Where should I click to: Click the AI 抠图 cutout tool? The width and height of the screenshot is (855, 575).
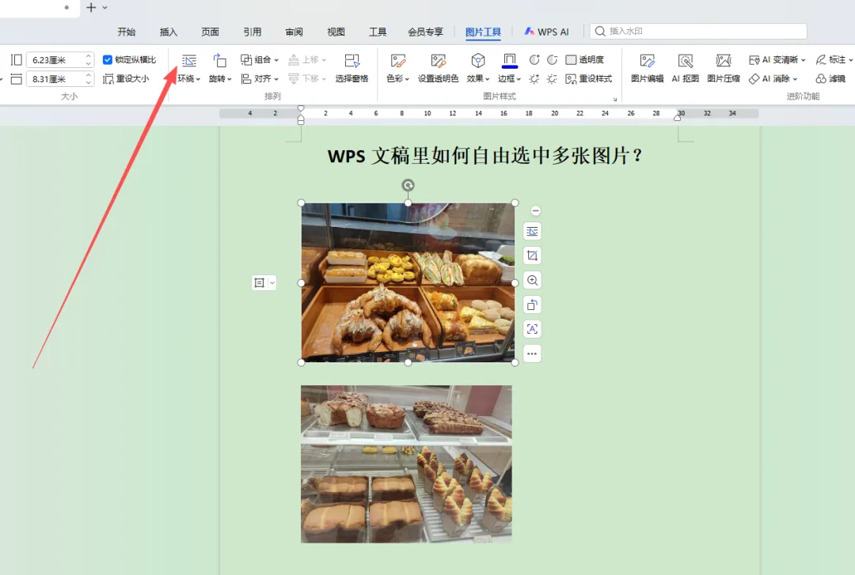686,68
